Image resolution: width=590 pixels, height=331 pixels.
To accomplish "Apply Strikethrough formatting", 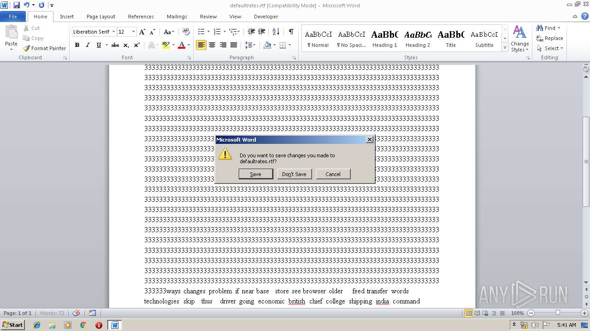I will pos(115,45).
